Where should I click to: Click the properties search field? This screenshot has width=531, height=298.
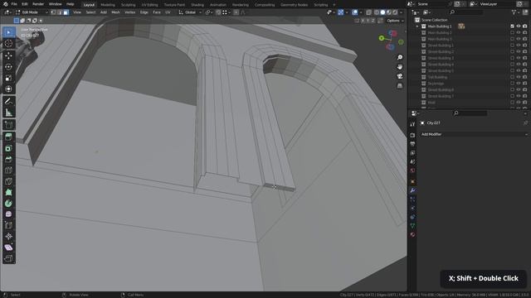point(470,113)
